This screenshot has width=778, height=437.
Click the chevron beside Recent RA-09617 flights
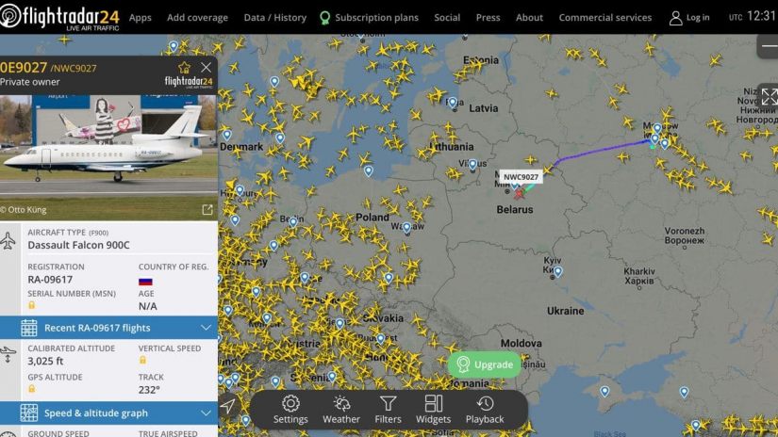coord(206,328)
